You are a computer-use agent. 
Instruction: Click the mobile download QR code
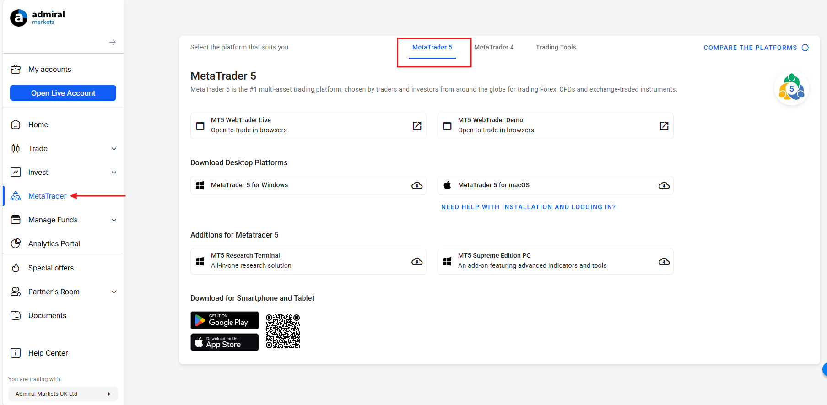pyautogui.click(x=283, y=331)
